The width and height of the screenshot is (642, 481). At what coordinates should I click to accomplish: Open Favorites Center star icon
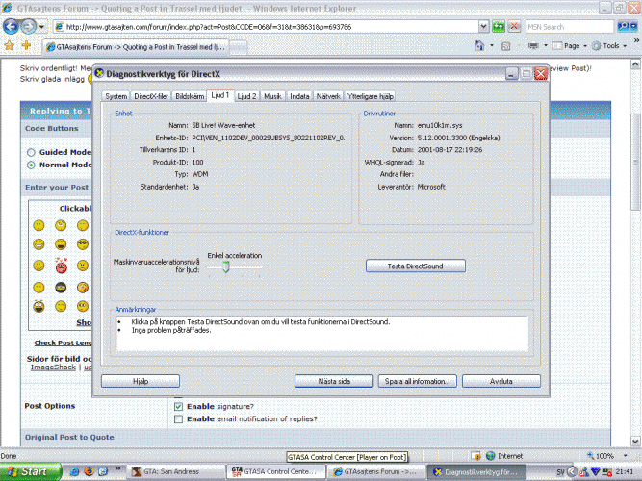coord(9,46)
